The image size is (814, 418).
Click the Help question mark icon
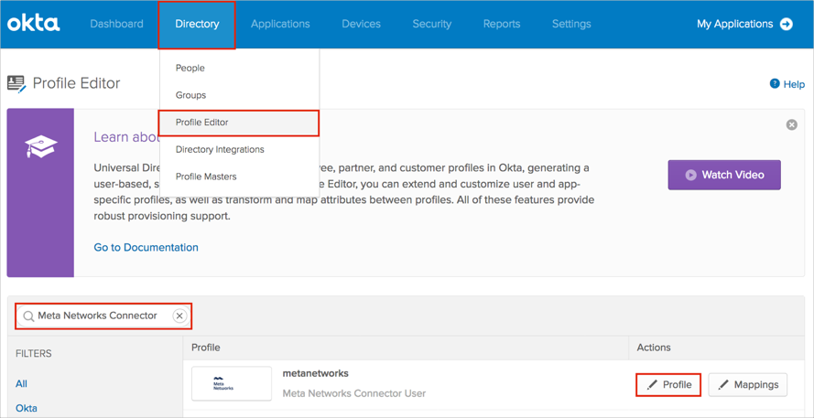775,84
